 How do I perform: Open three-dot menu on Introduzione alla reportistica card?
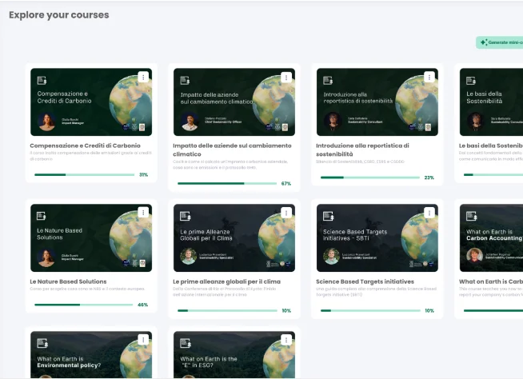(429, 78)
